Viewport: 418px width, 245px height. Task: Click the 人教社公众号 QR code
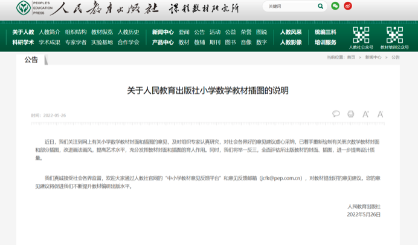pos(361,34)
